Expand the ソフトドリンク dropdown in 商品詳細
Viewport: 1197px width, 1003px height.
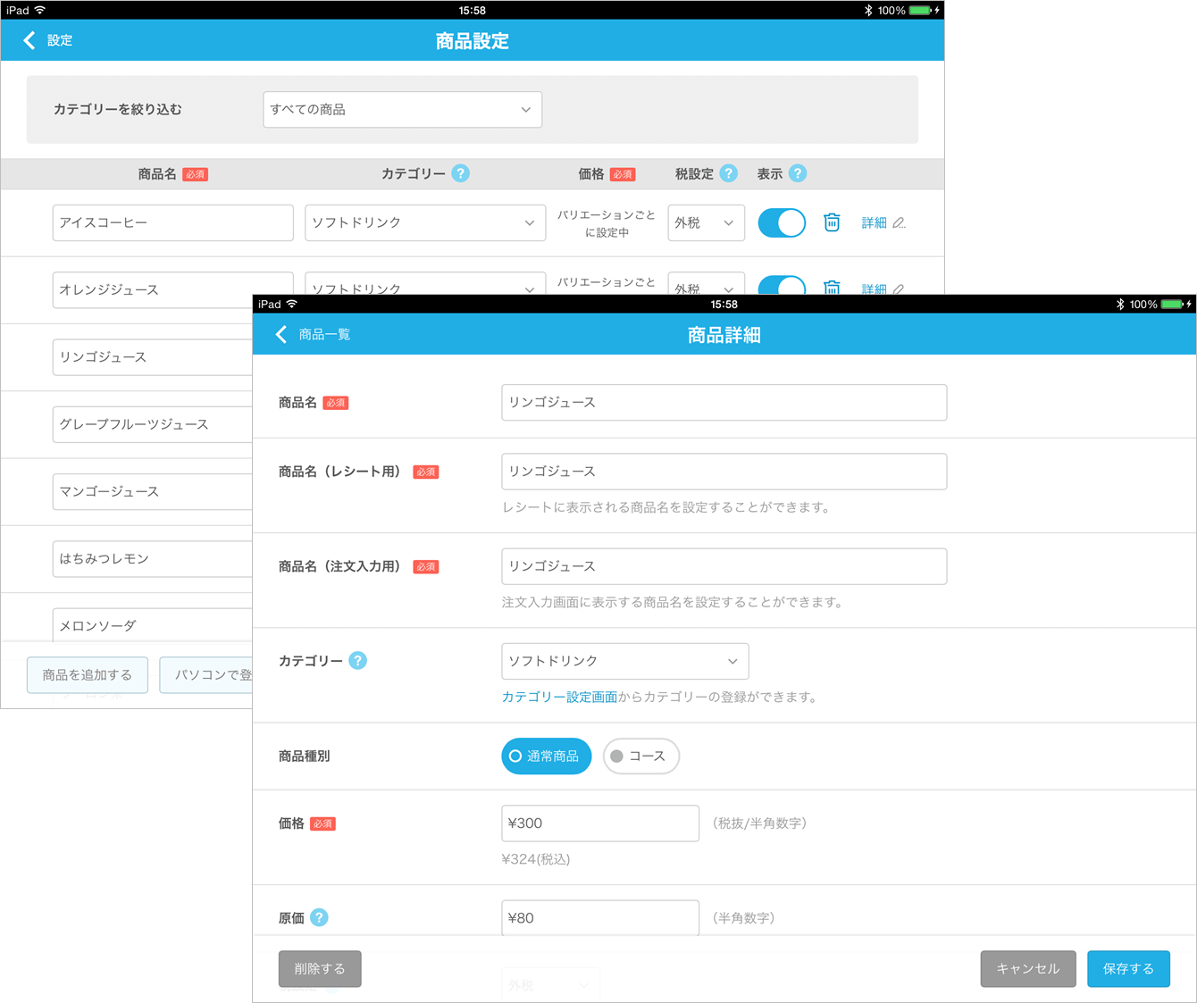(x=624, y=661)
